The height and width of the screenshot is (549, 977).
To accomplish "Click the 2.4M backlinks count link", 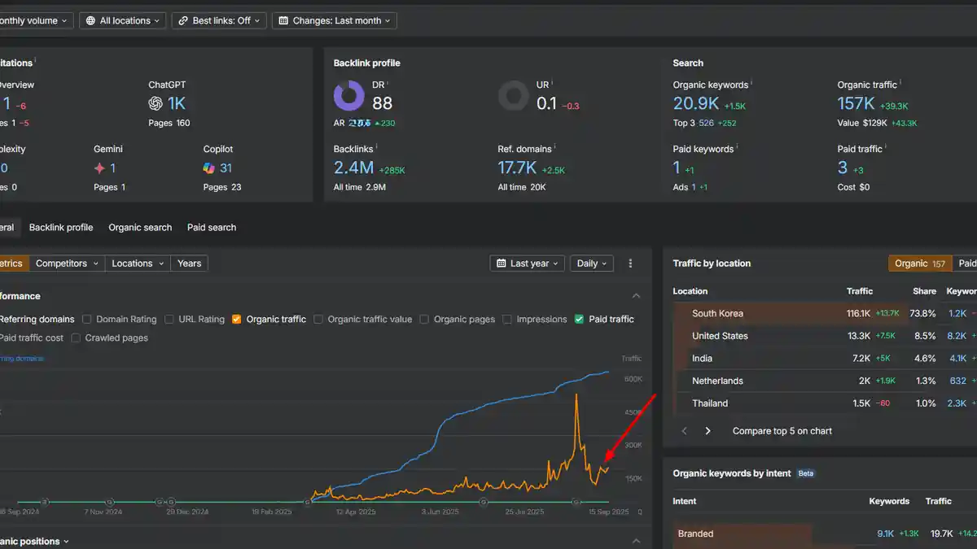I will [353, 168].
